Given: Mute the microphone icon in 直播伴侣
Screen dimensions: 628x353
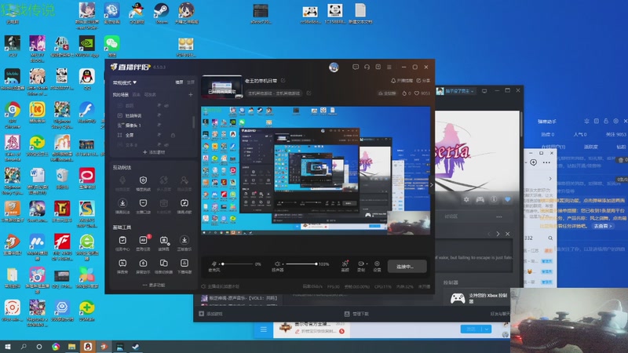Looking at the screenshot, I should point(214,264).
